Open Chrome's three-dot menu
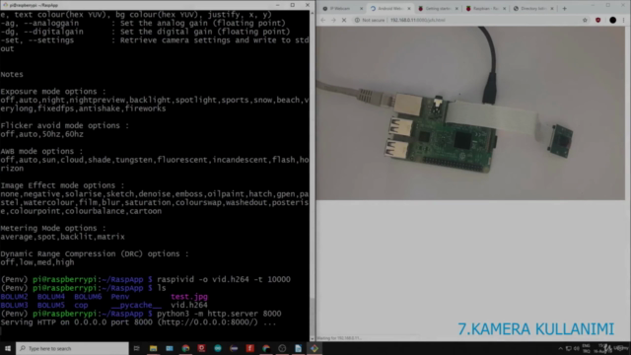 [x=624, y=20]
